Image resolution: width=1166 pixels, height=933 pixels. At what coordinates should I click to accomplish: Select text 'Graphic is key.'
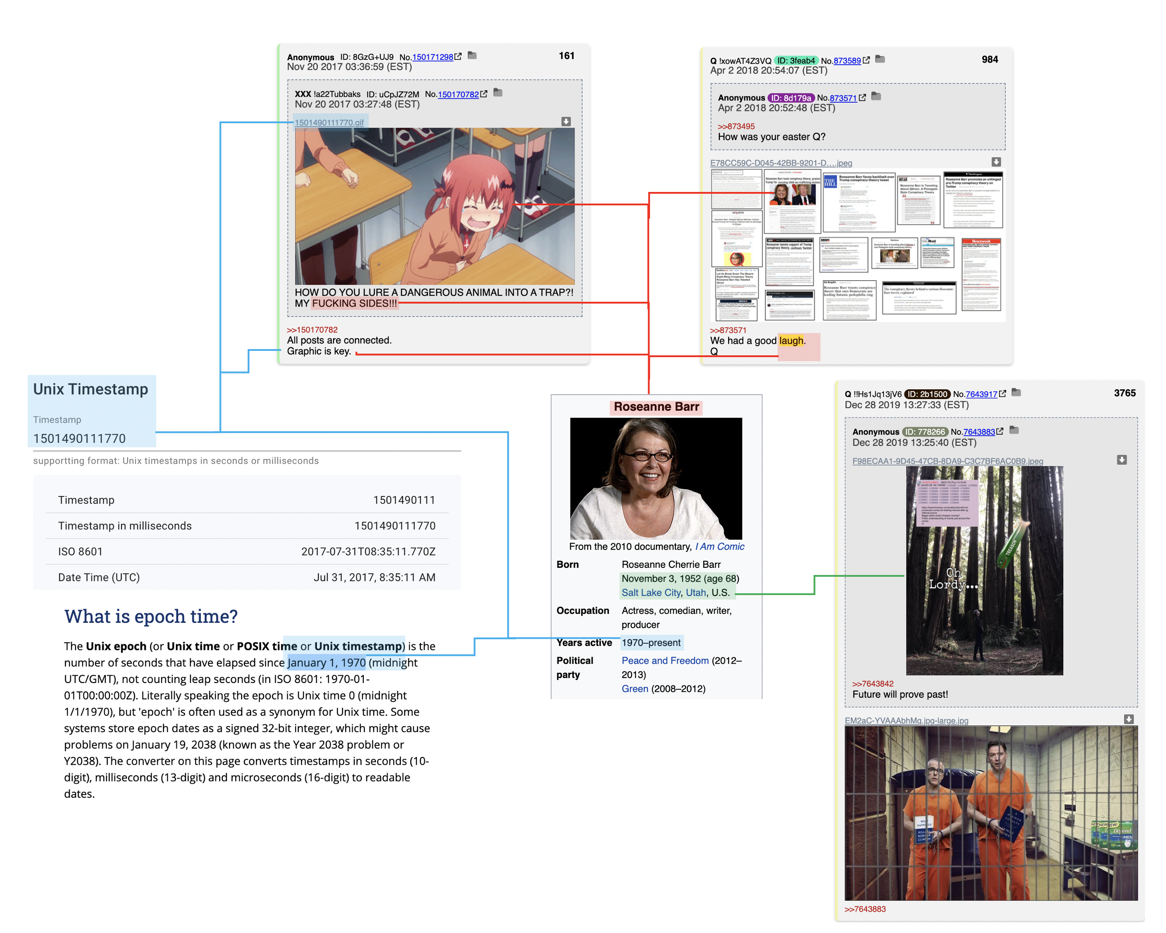tap(319, 352)
